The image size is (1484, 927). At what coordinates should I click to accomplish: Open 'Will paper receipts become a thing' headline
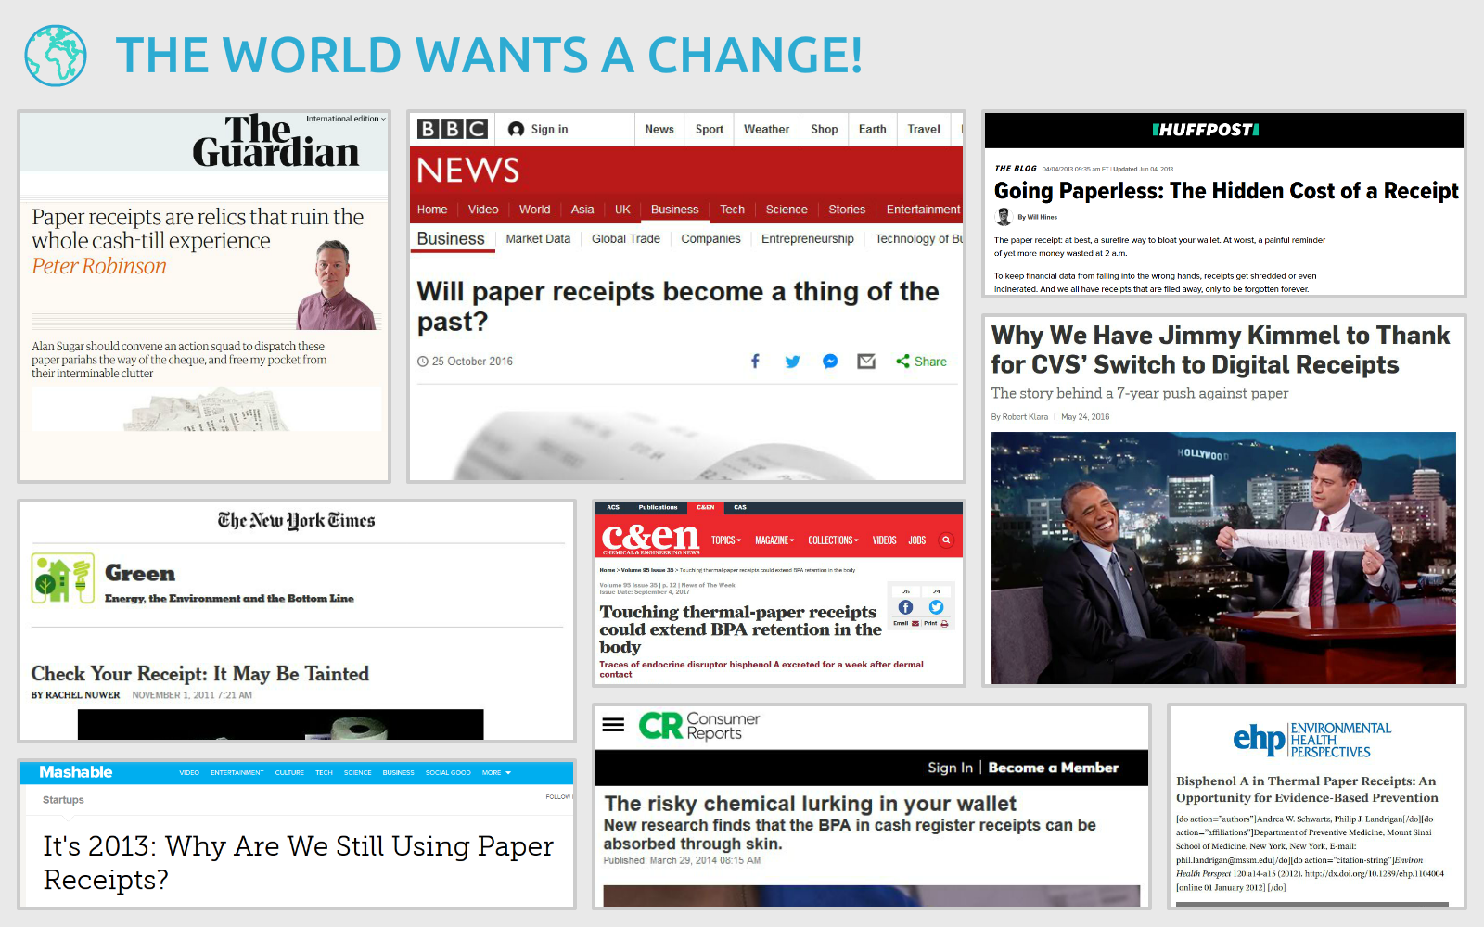[x=677, y=306]
